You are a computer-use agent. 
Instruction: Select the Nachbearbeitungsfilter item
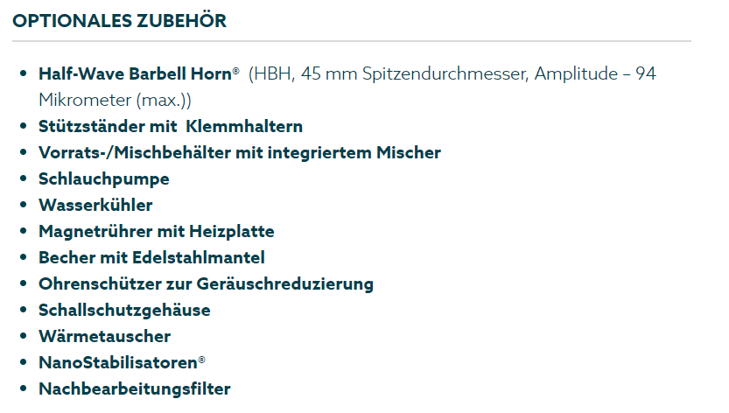(134, 388)
